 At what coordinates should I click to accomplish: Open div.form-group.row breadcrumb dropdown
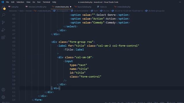[x=155, y=11]
